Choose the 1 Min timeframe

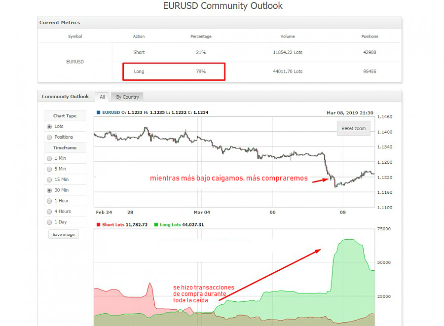49,158
